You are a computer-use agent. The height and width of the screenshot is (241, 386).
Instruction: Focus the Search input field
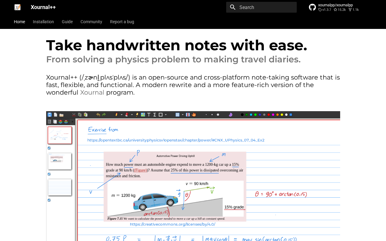pyautogui.click(x=261, y=7)
